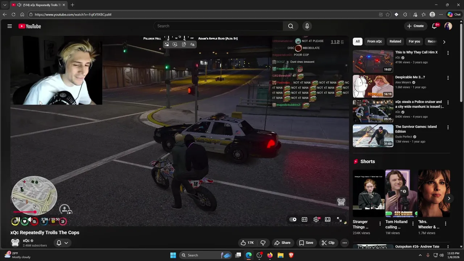This screenshot has height=261, width=464.
Task: Open the xQc channel avatar
Action: tap(15, 243)
